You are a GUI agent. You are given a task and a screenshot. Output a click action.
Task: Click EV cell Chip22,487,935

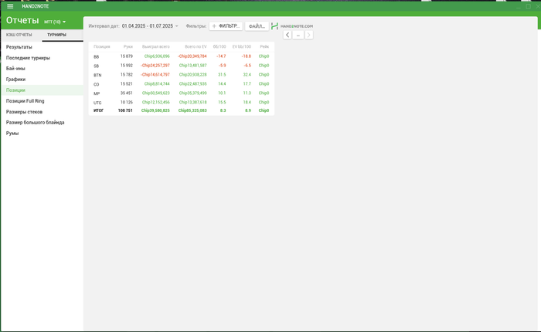coord(193,84)
